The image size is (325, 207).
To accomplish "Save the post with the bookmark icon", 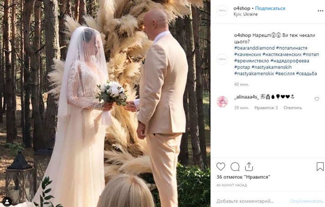I will (320, 166).
